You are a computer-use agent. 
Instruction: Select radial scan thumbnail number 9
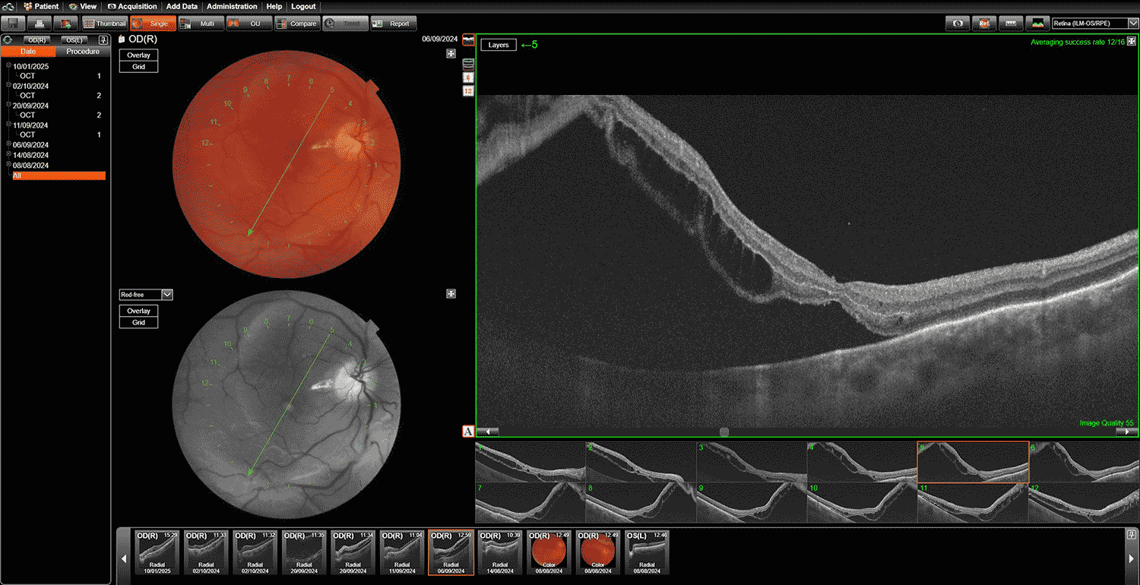click(751, 502)
